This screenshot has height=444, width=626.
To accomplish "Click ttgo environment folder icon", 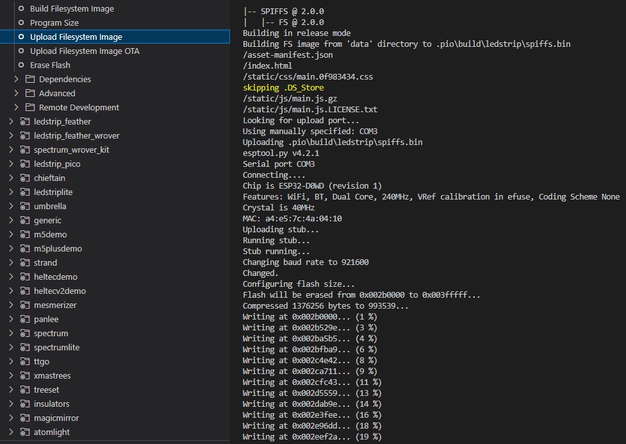I will coord(25,362).
